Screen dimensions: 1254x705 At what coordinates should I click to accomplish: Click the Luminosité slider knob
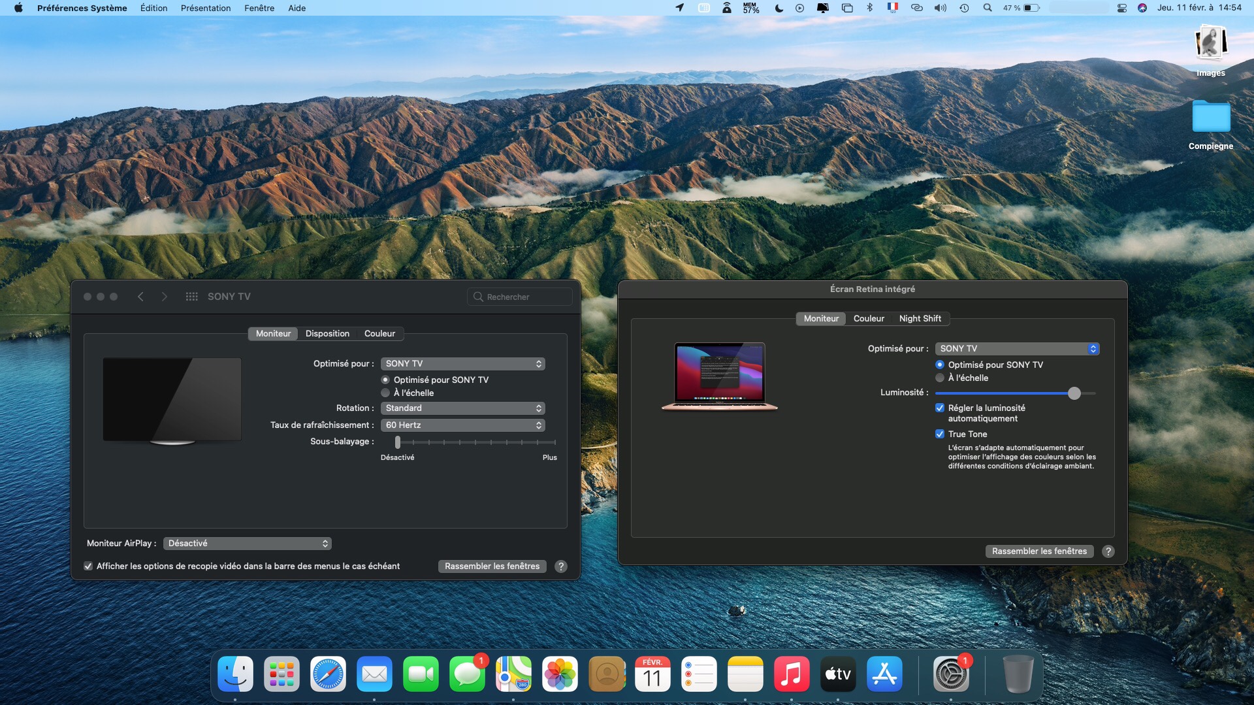pos(1074,393)
